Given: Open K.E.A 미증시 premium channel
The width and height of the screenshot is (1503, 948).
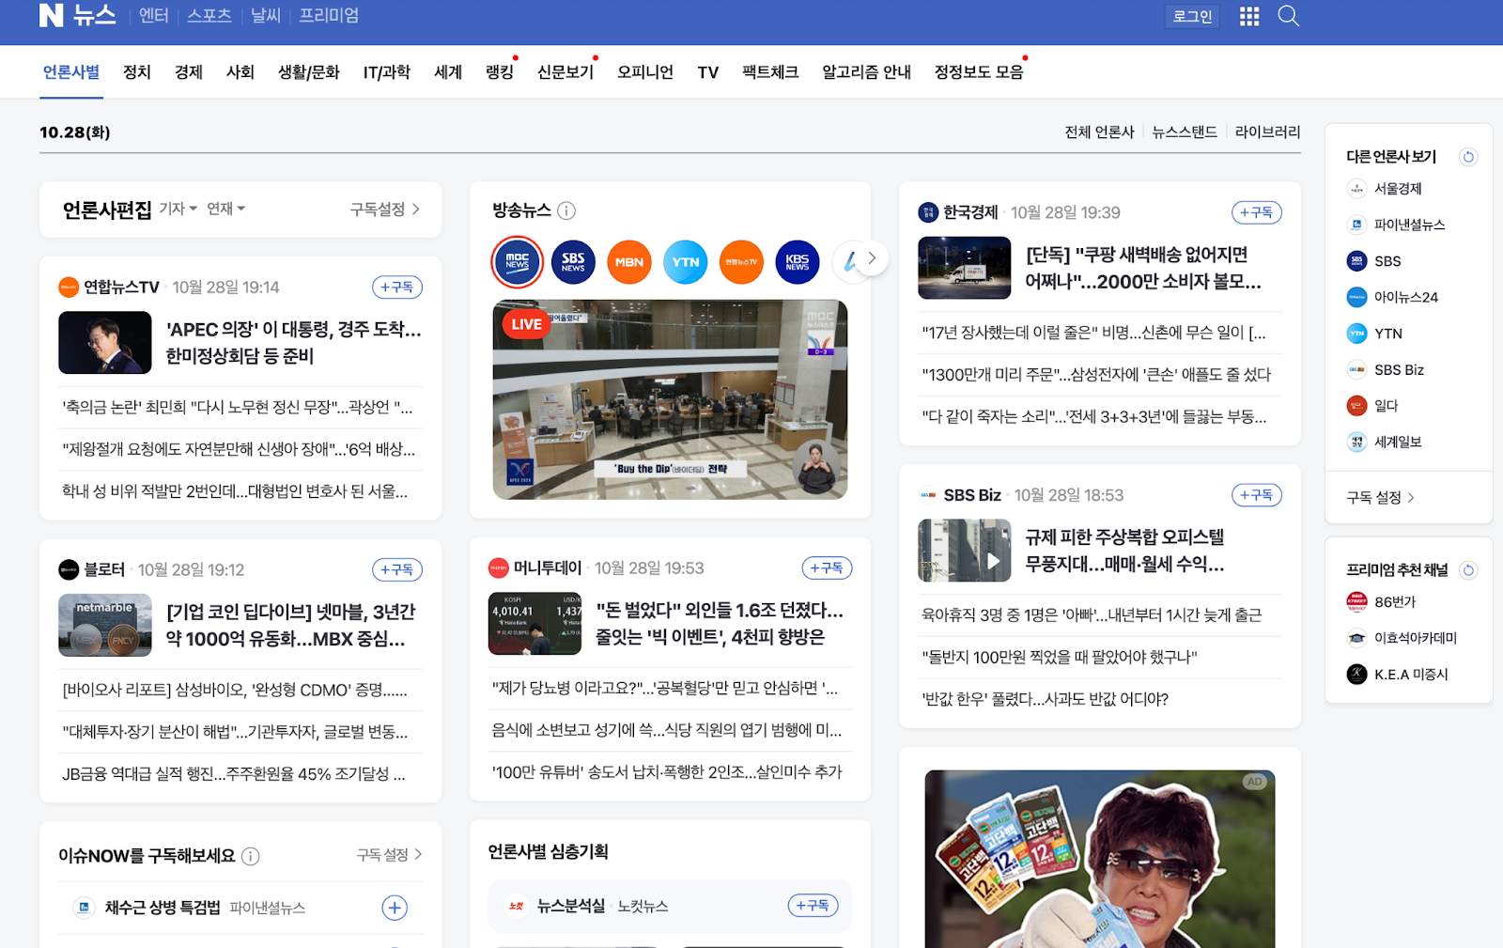Looking at the screenshot, I should (x=1399, y=674).
